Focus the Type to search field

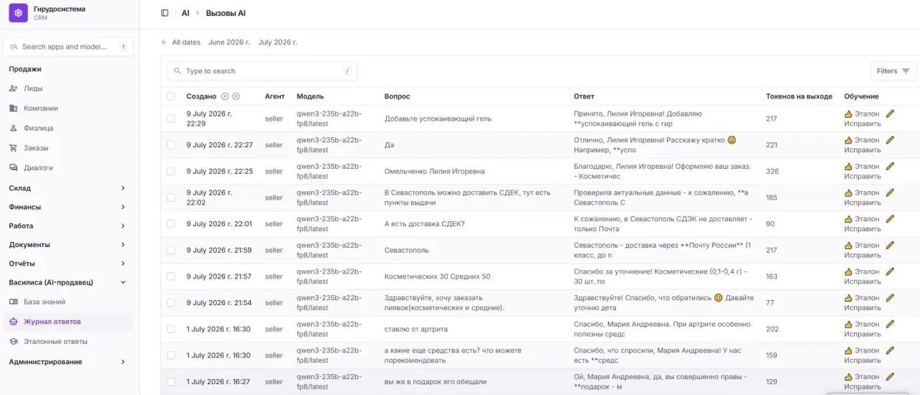262,71
